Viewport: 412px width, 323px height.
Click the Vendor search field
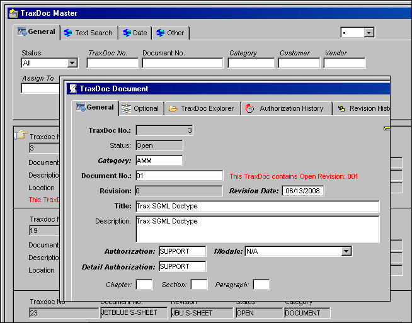(345, 63)
